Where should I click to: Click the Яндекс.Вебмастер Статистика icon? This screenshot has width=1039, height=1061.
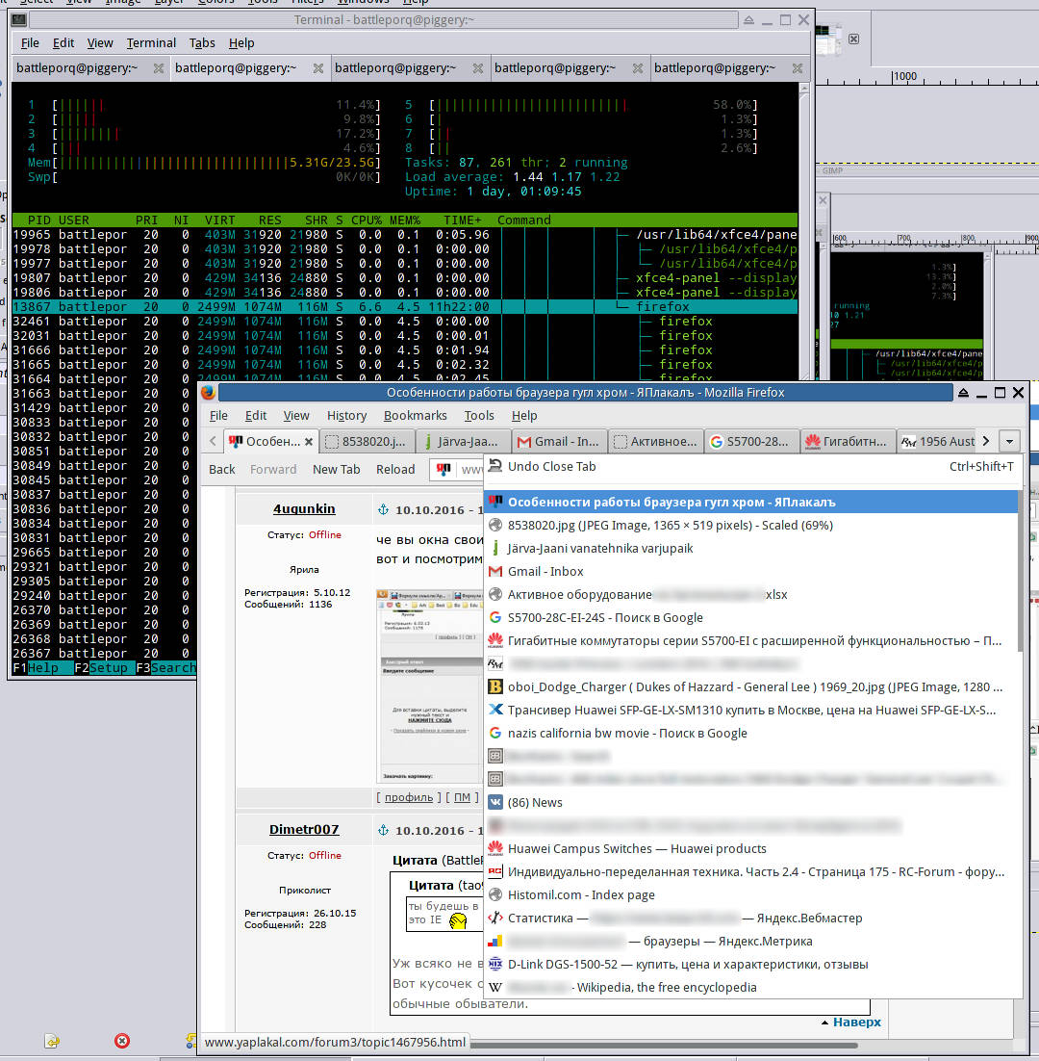point(495,919)
